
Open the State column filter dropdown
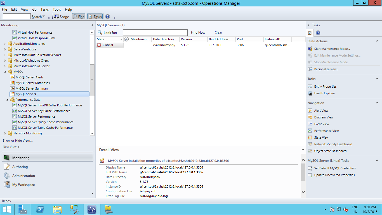121,39
